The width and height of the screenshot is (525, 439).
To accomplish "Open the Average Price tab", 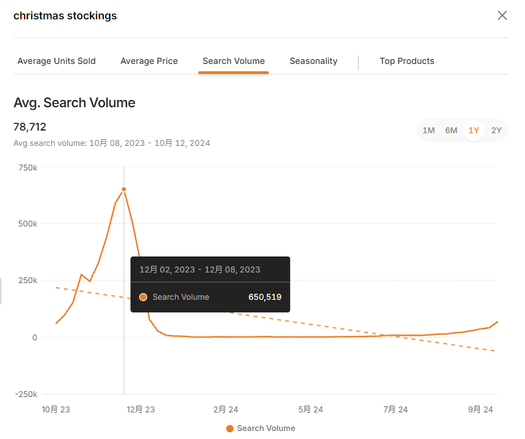I will click(x=149, y=61).
